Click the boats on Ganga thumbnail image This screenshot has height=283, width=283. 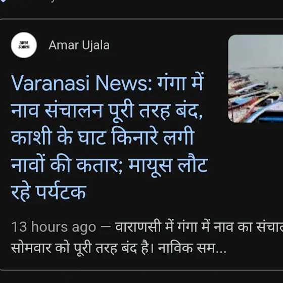point(256,79)
